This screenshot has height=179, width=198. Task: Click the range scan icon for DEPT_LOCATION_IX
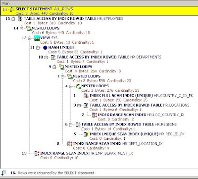click(x=70, y=144)
